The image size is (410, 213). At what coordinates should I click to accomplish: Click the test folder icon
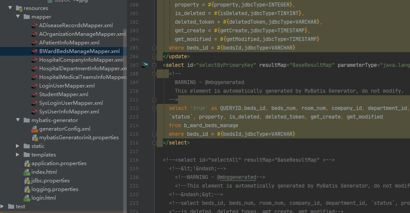pos(11,206)
